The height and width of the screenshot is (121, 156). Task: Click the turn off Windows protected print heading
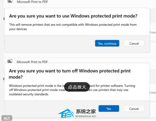click(x=70, y=74)
